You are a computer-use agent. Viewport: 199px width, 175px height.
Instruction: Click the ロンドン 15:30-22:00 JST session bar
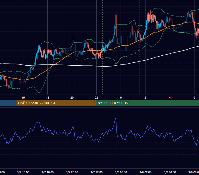56,103
